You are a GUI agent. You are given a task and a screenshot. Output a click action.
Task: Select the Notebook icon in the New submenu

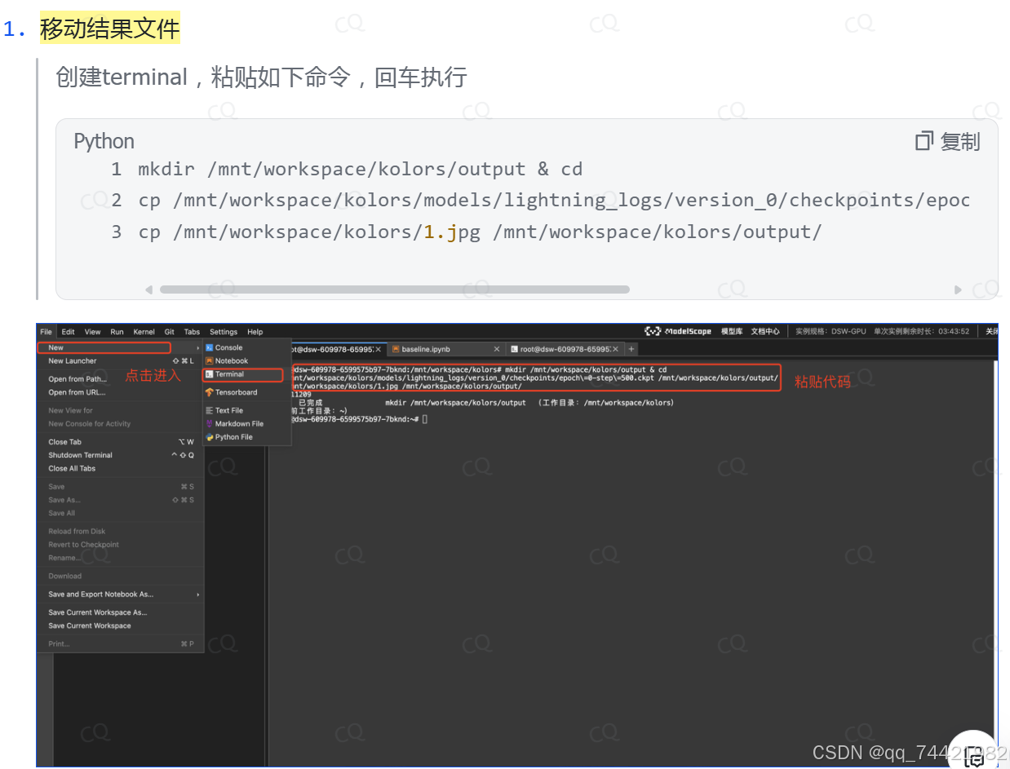coord(210,360)
